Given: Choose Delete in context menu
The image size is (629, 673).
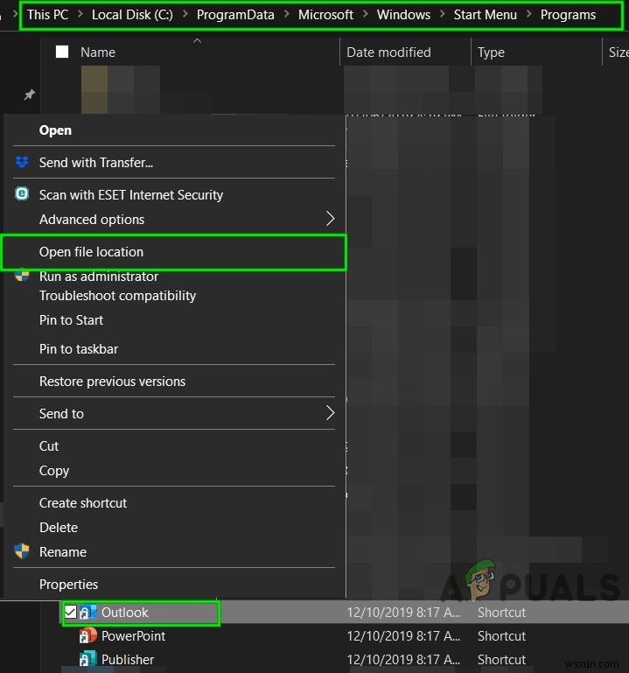Looking at the screenshot, I should tap(59, 528).
